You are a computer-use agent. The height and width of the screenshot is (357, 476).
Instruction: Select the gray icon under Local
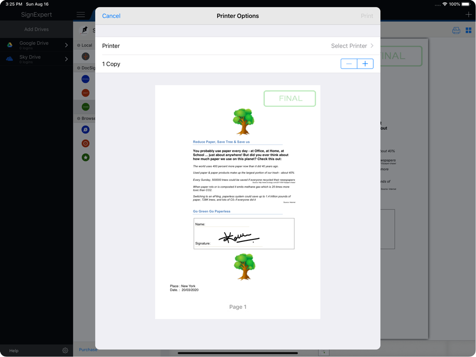(x=86, y=56)
